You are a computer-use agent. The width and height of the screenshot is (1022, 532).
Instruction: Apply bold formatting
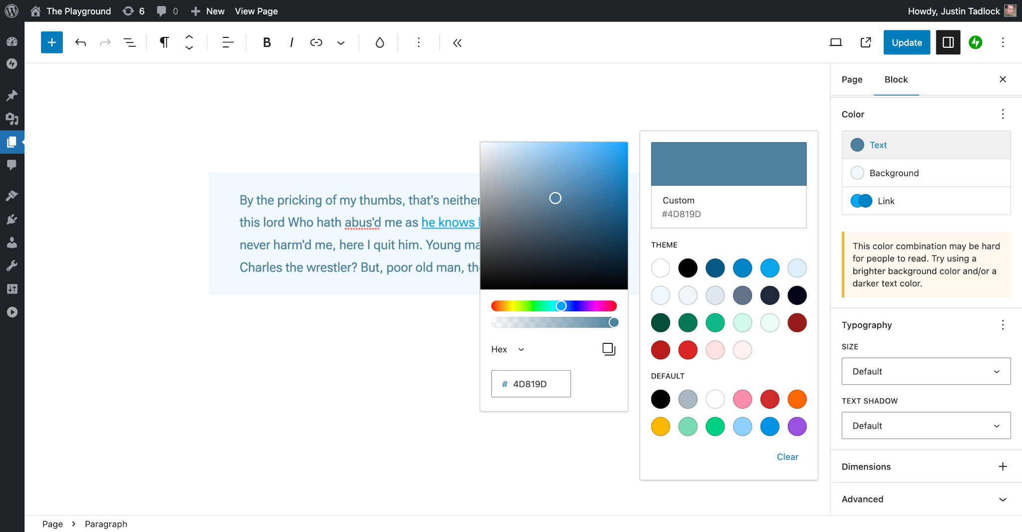(266, 42)
